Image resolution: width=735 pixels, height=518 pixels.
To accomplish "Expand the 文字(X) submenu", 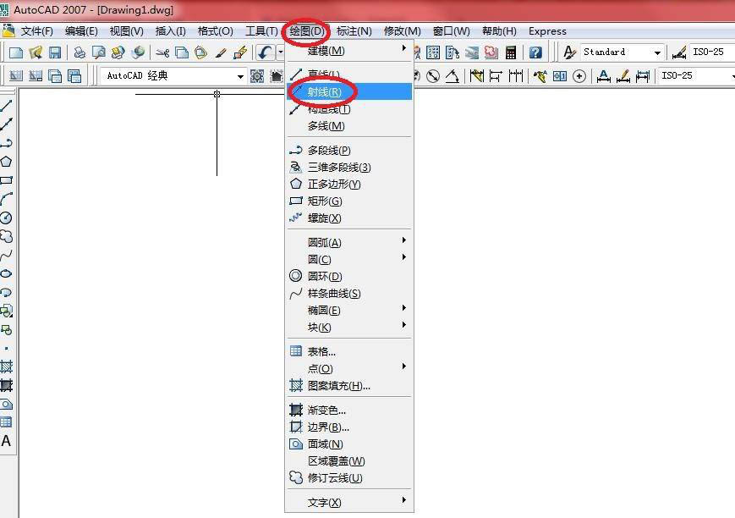I will point(349,503).
